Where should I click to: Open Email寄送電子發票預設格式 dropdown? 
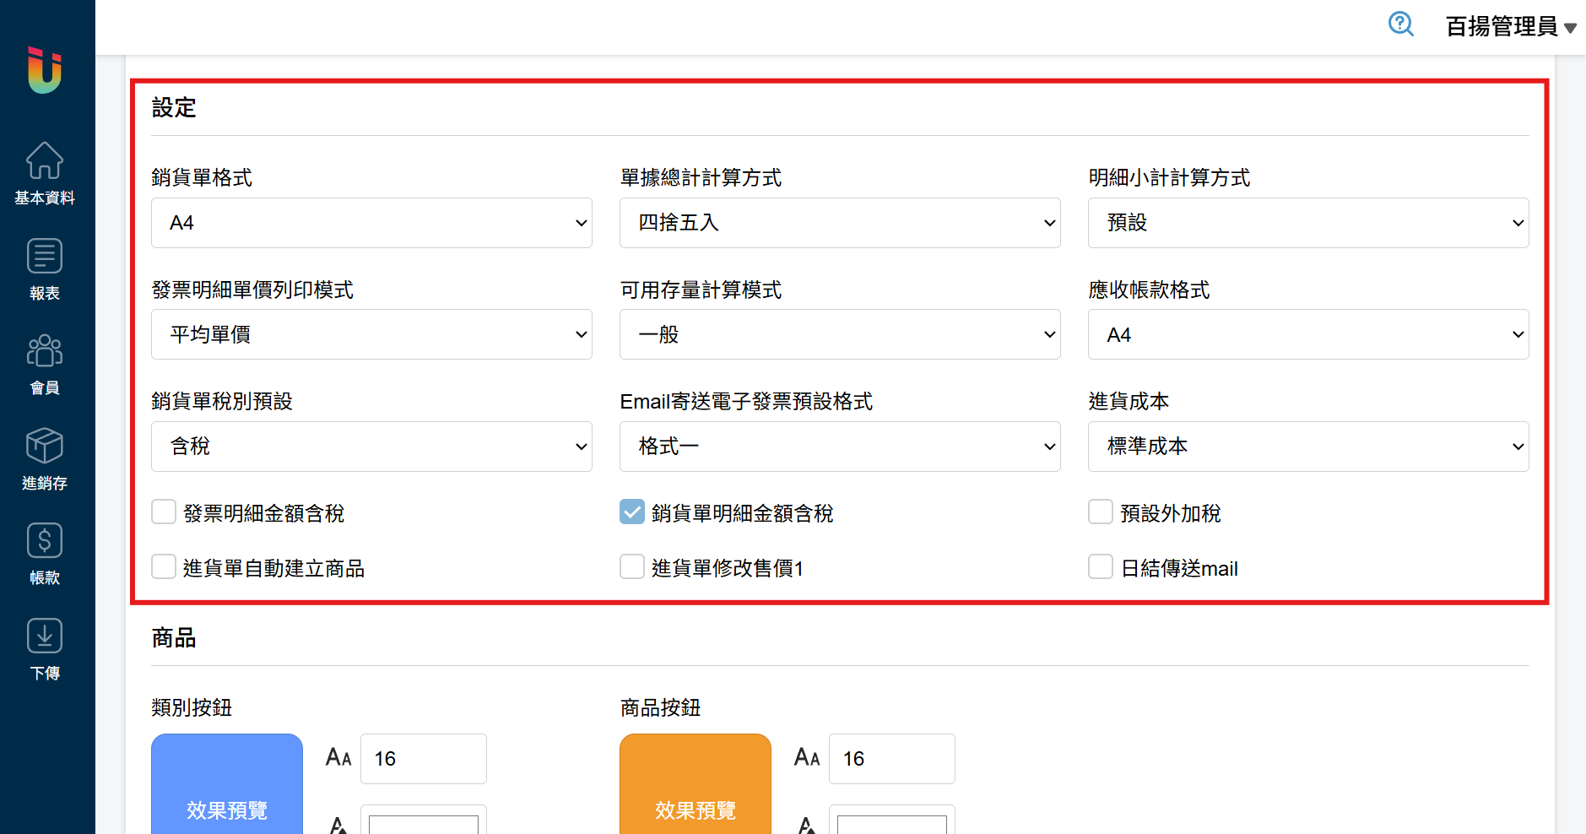coord(840,447)
